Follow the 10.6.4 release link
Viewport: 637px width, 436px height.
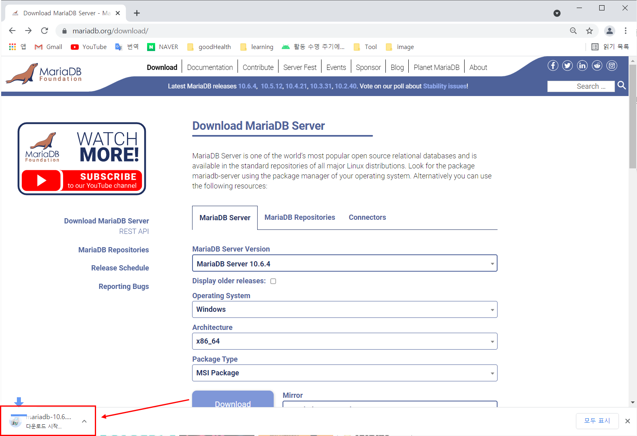(247, 86)
